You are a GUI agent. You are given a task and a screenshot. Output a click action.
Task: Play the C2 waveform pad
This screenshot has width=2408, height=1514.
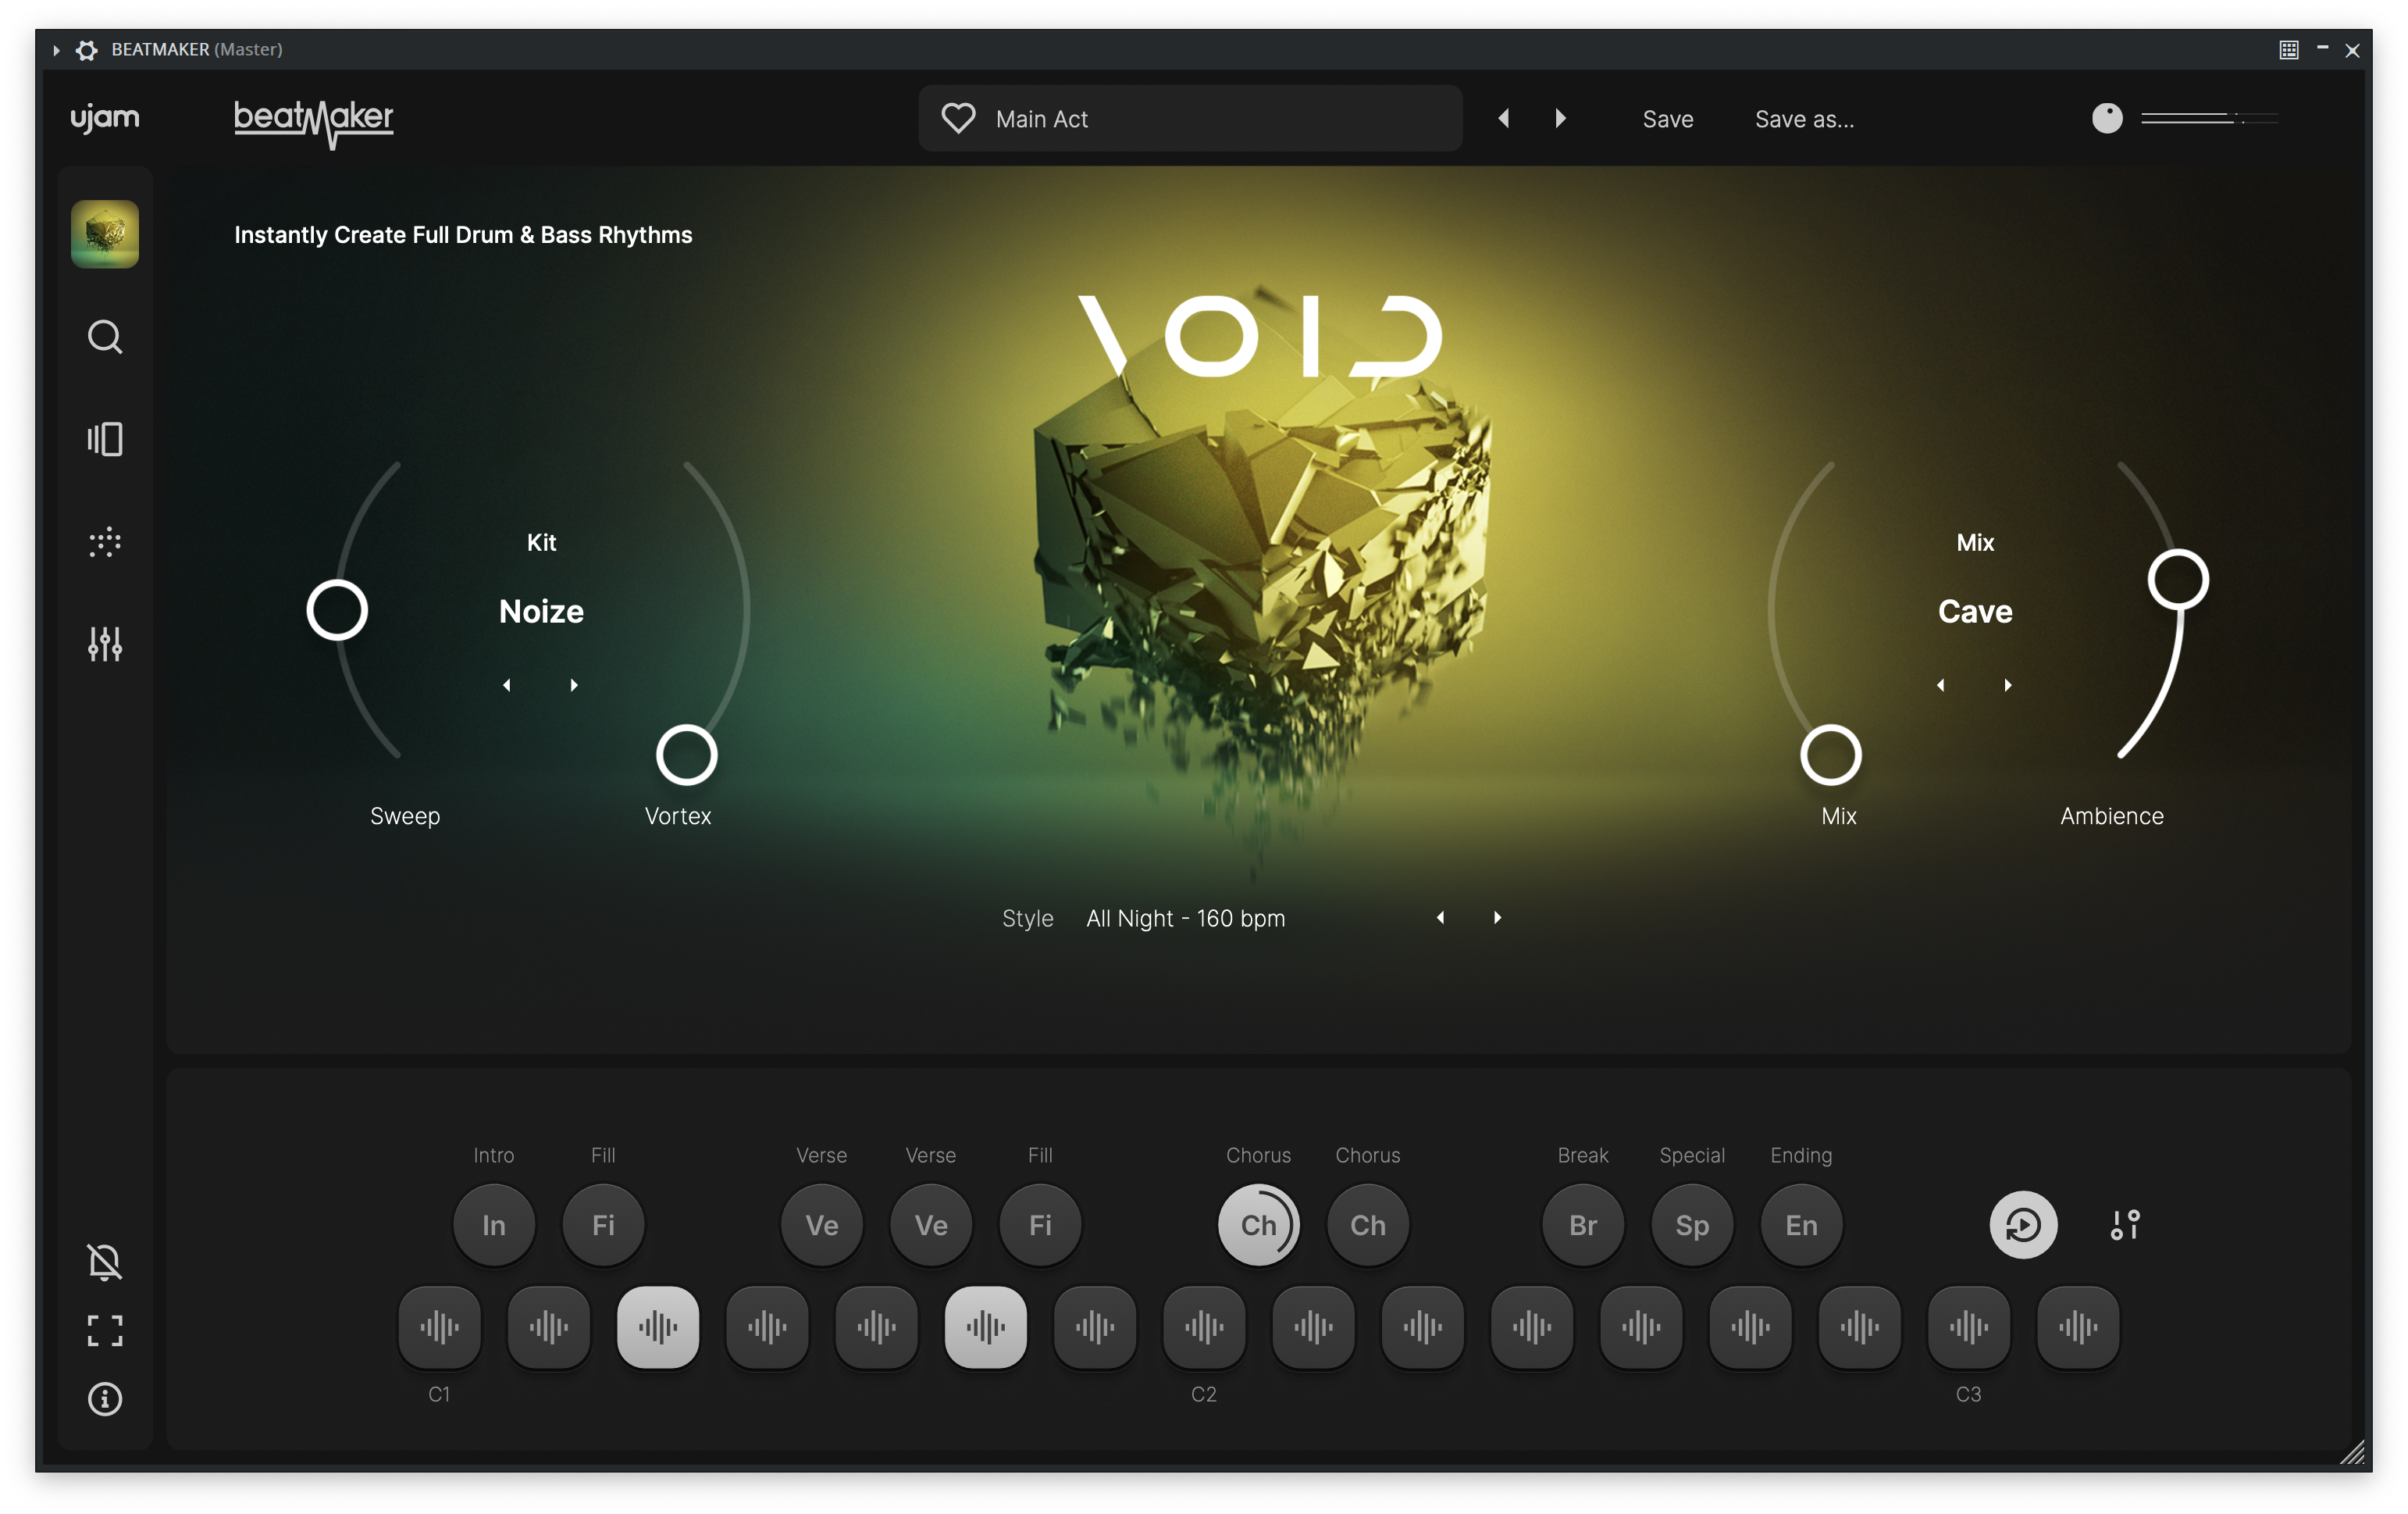(1204, 1328)
